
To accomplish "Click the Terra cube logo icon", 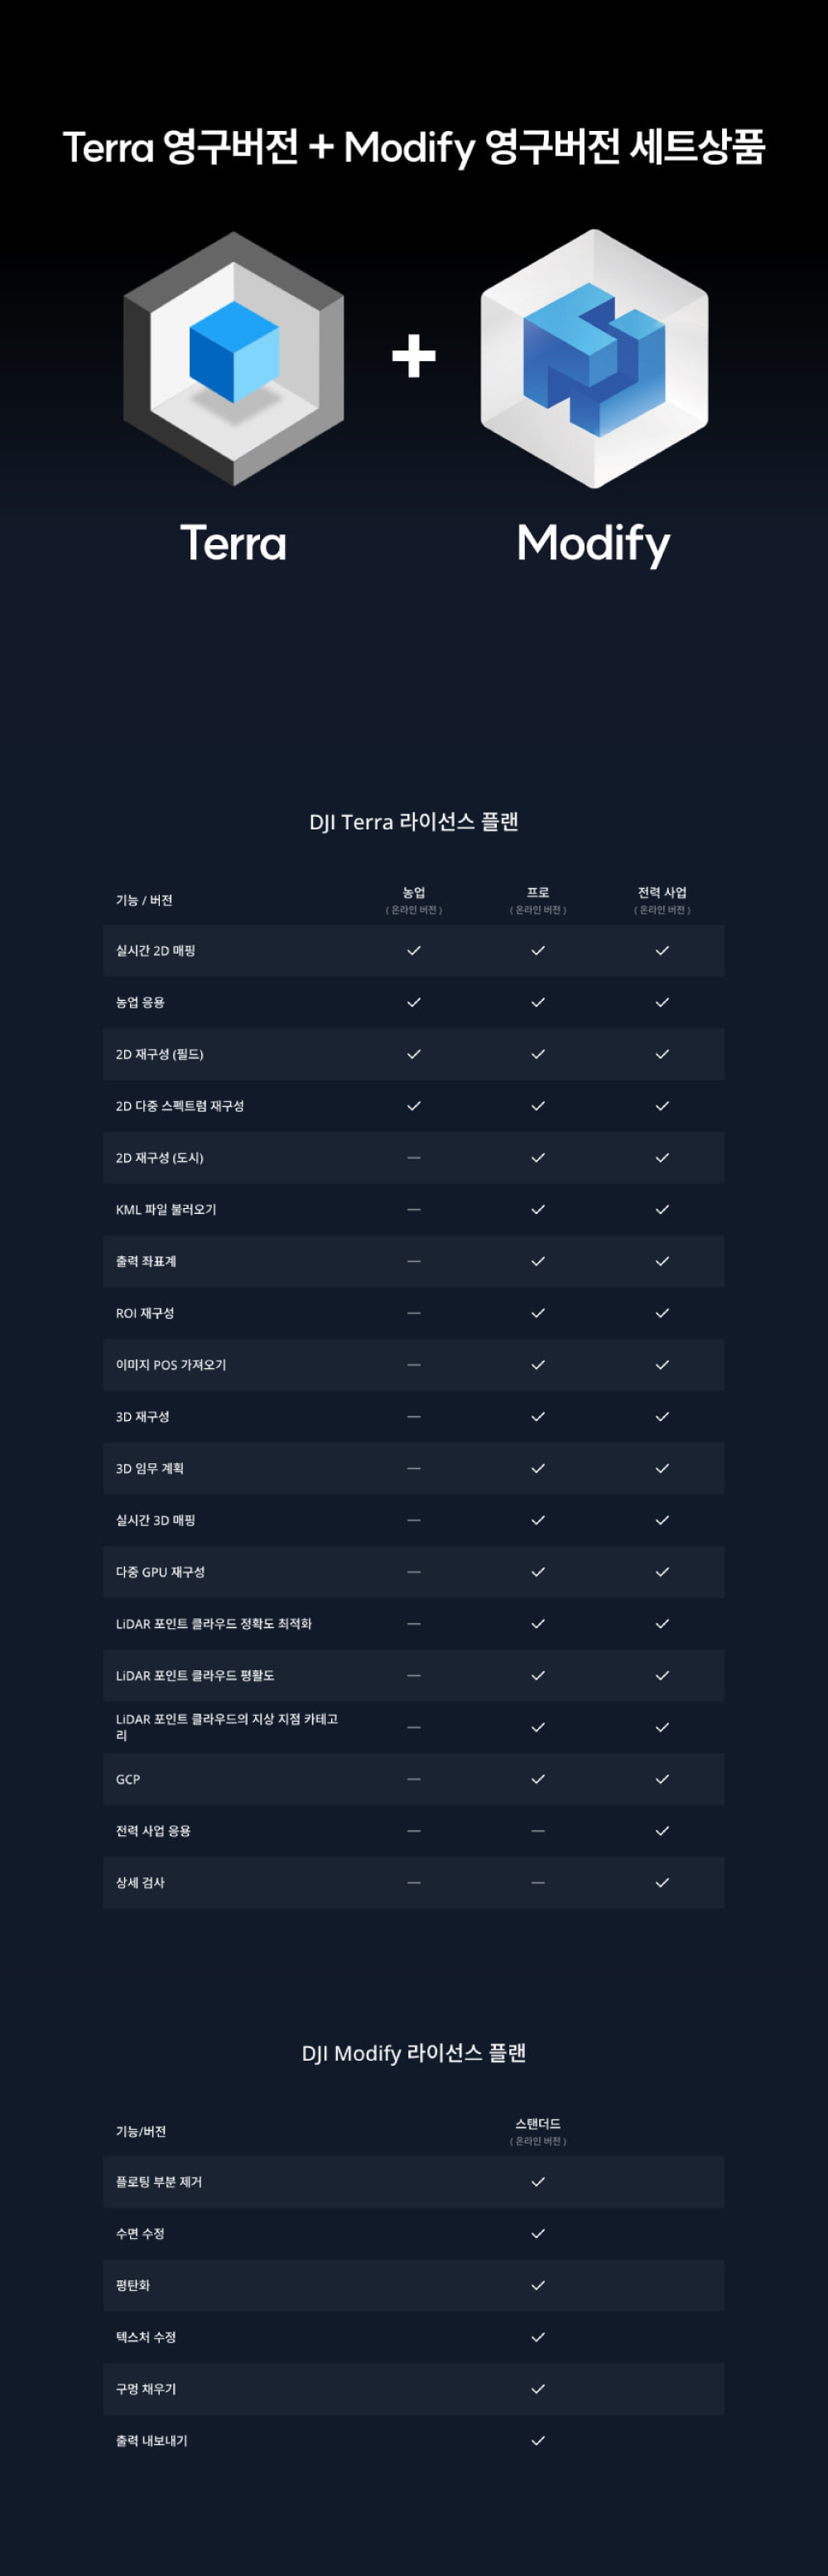I will click(233, 357).
